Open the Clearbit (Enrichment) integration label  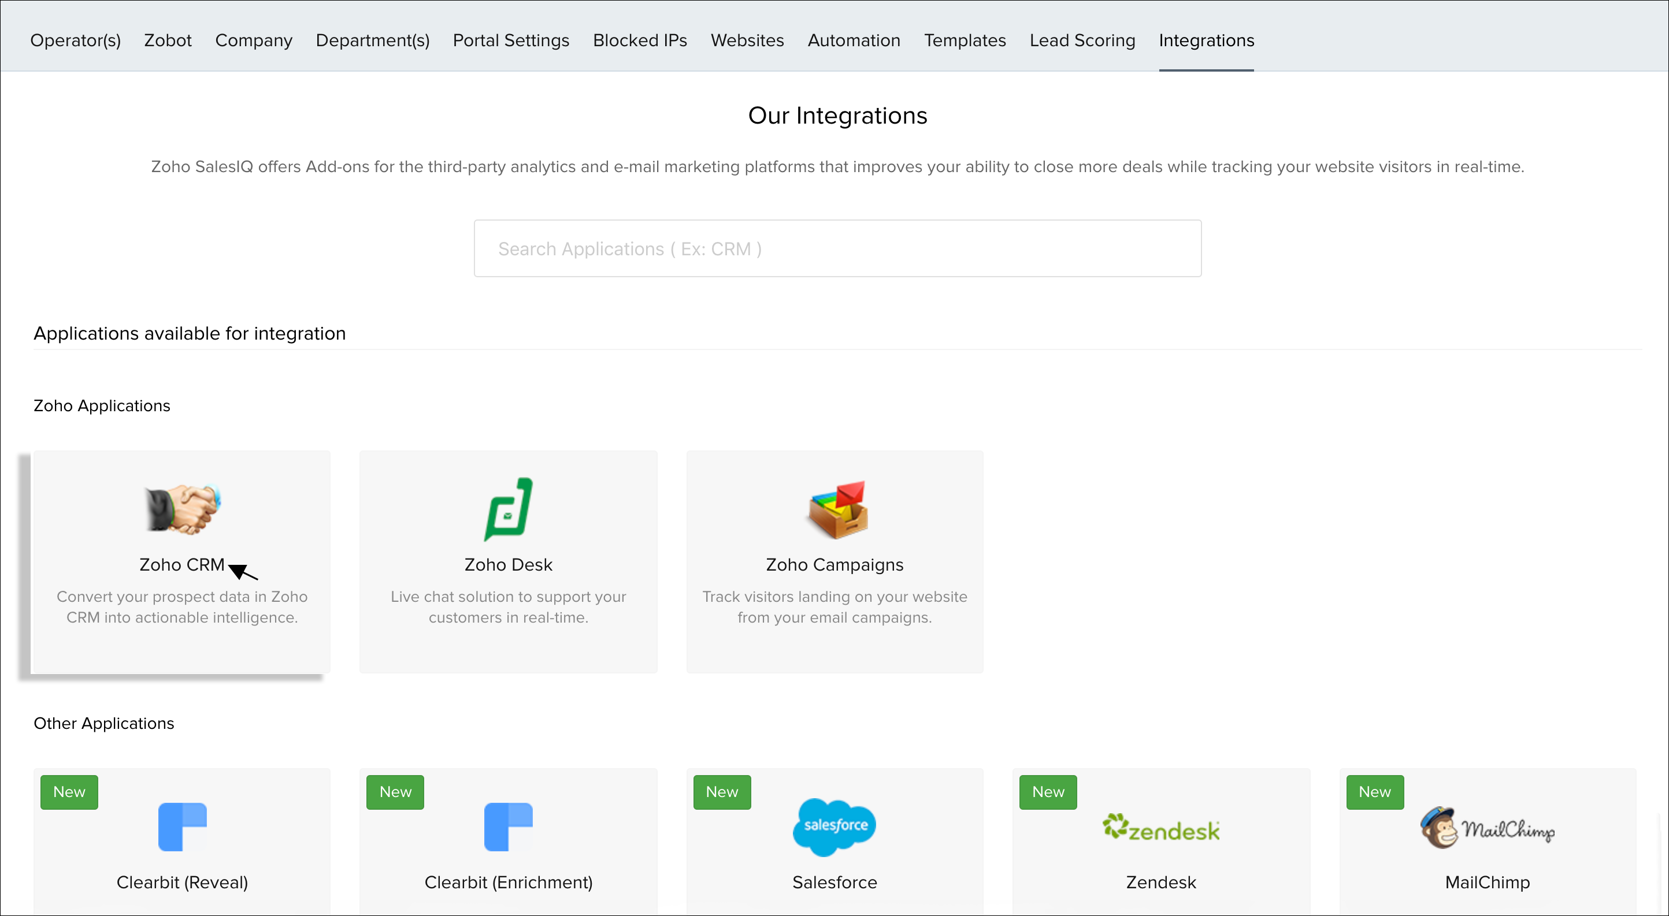[x=509, y=883]
